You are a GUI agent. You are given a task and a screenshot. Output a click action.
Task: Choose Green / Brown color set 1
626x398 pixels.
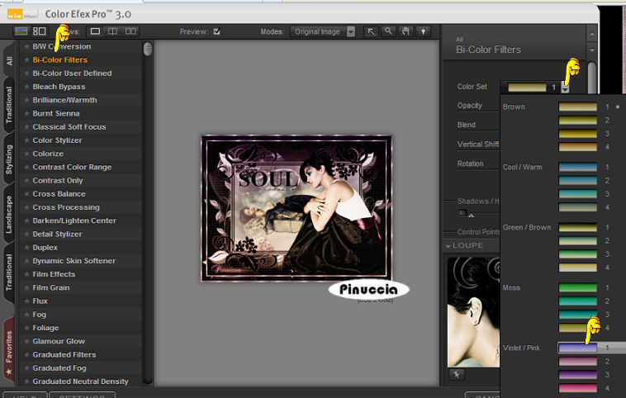point(578,228)
